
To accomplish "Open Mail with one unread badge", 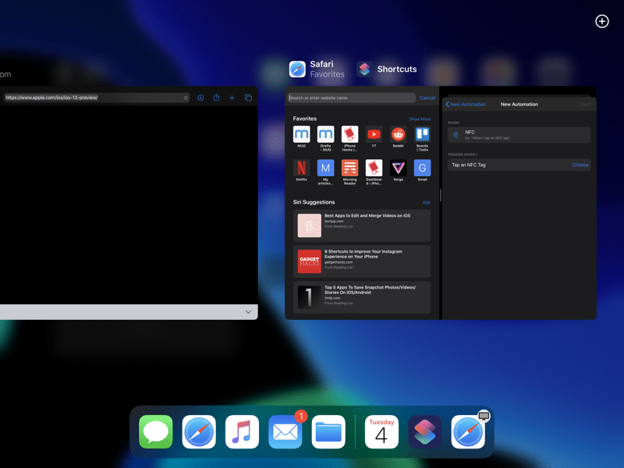I will 285,432.
